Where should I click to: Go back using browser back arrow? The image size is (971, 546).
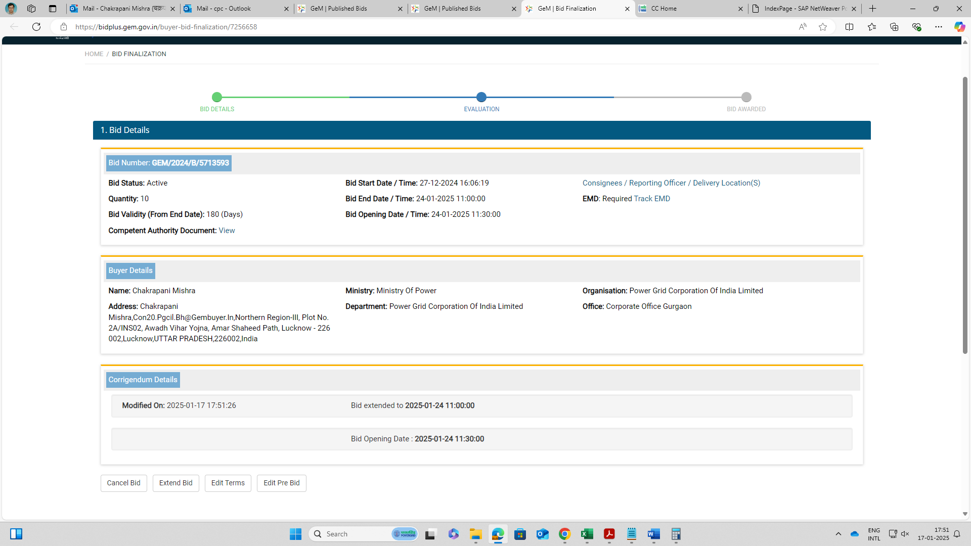point(14,27)
